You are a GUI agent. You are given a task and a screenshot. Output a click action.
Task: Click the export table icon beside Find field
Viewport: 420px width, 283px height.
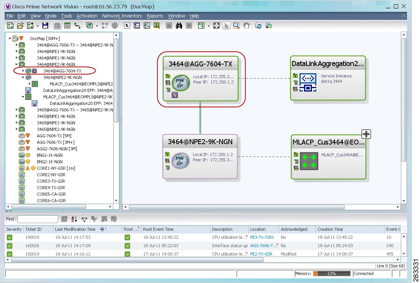(x=64, y=219)
